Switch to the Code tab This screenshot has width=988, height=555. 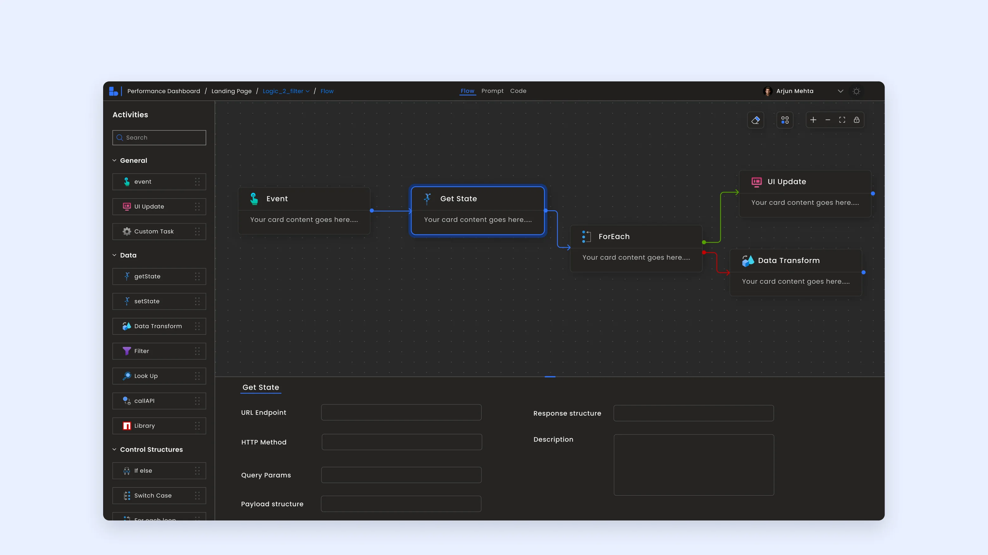[x=518, y=91]
